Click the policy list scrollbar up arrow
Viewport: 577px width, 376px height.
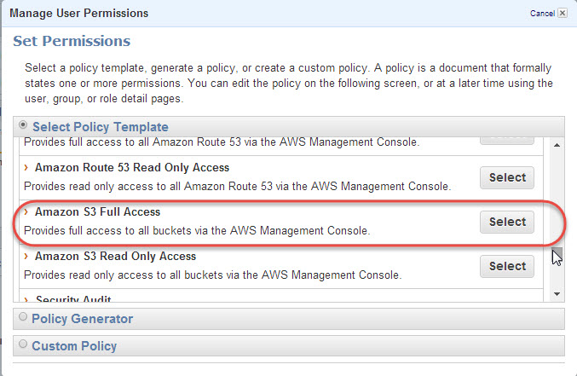[557, 145]
